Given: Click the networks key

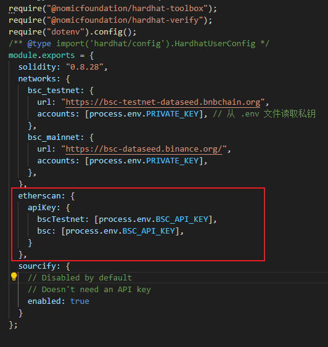Looking at the screenshot, I should point(37,79).
